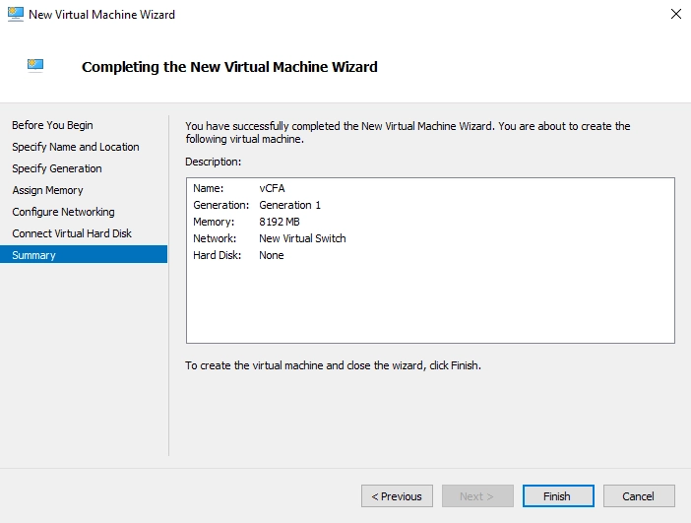The height and width of the screenshot is (523, 691).
Task: Open the Assign Memory step
Action: click(47, 190)
